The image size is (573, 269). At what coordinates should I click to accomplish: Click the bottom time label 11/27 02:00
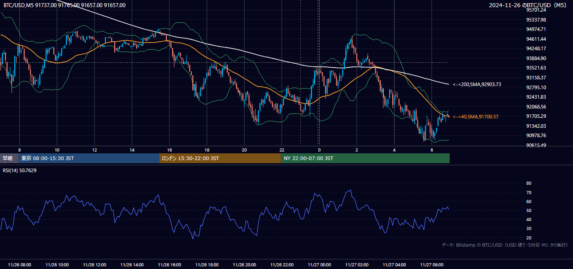[x=357, y=265]
